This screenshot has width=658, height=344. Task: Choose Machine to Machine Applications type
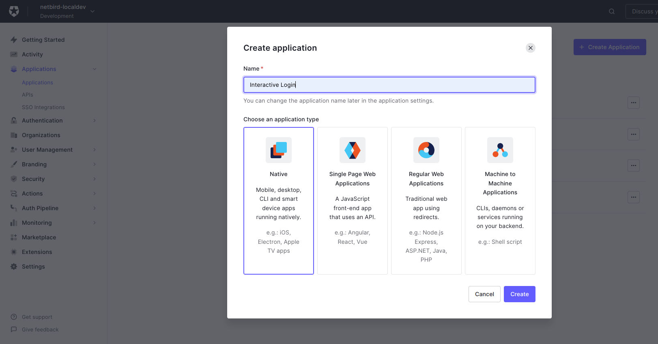coord(500,201)
